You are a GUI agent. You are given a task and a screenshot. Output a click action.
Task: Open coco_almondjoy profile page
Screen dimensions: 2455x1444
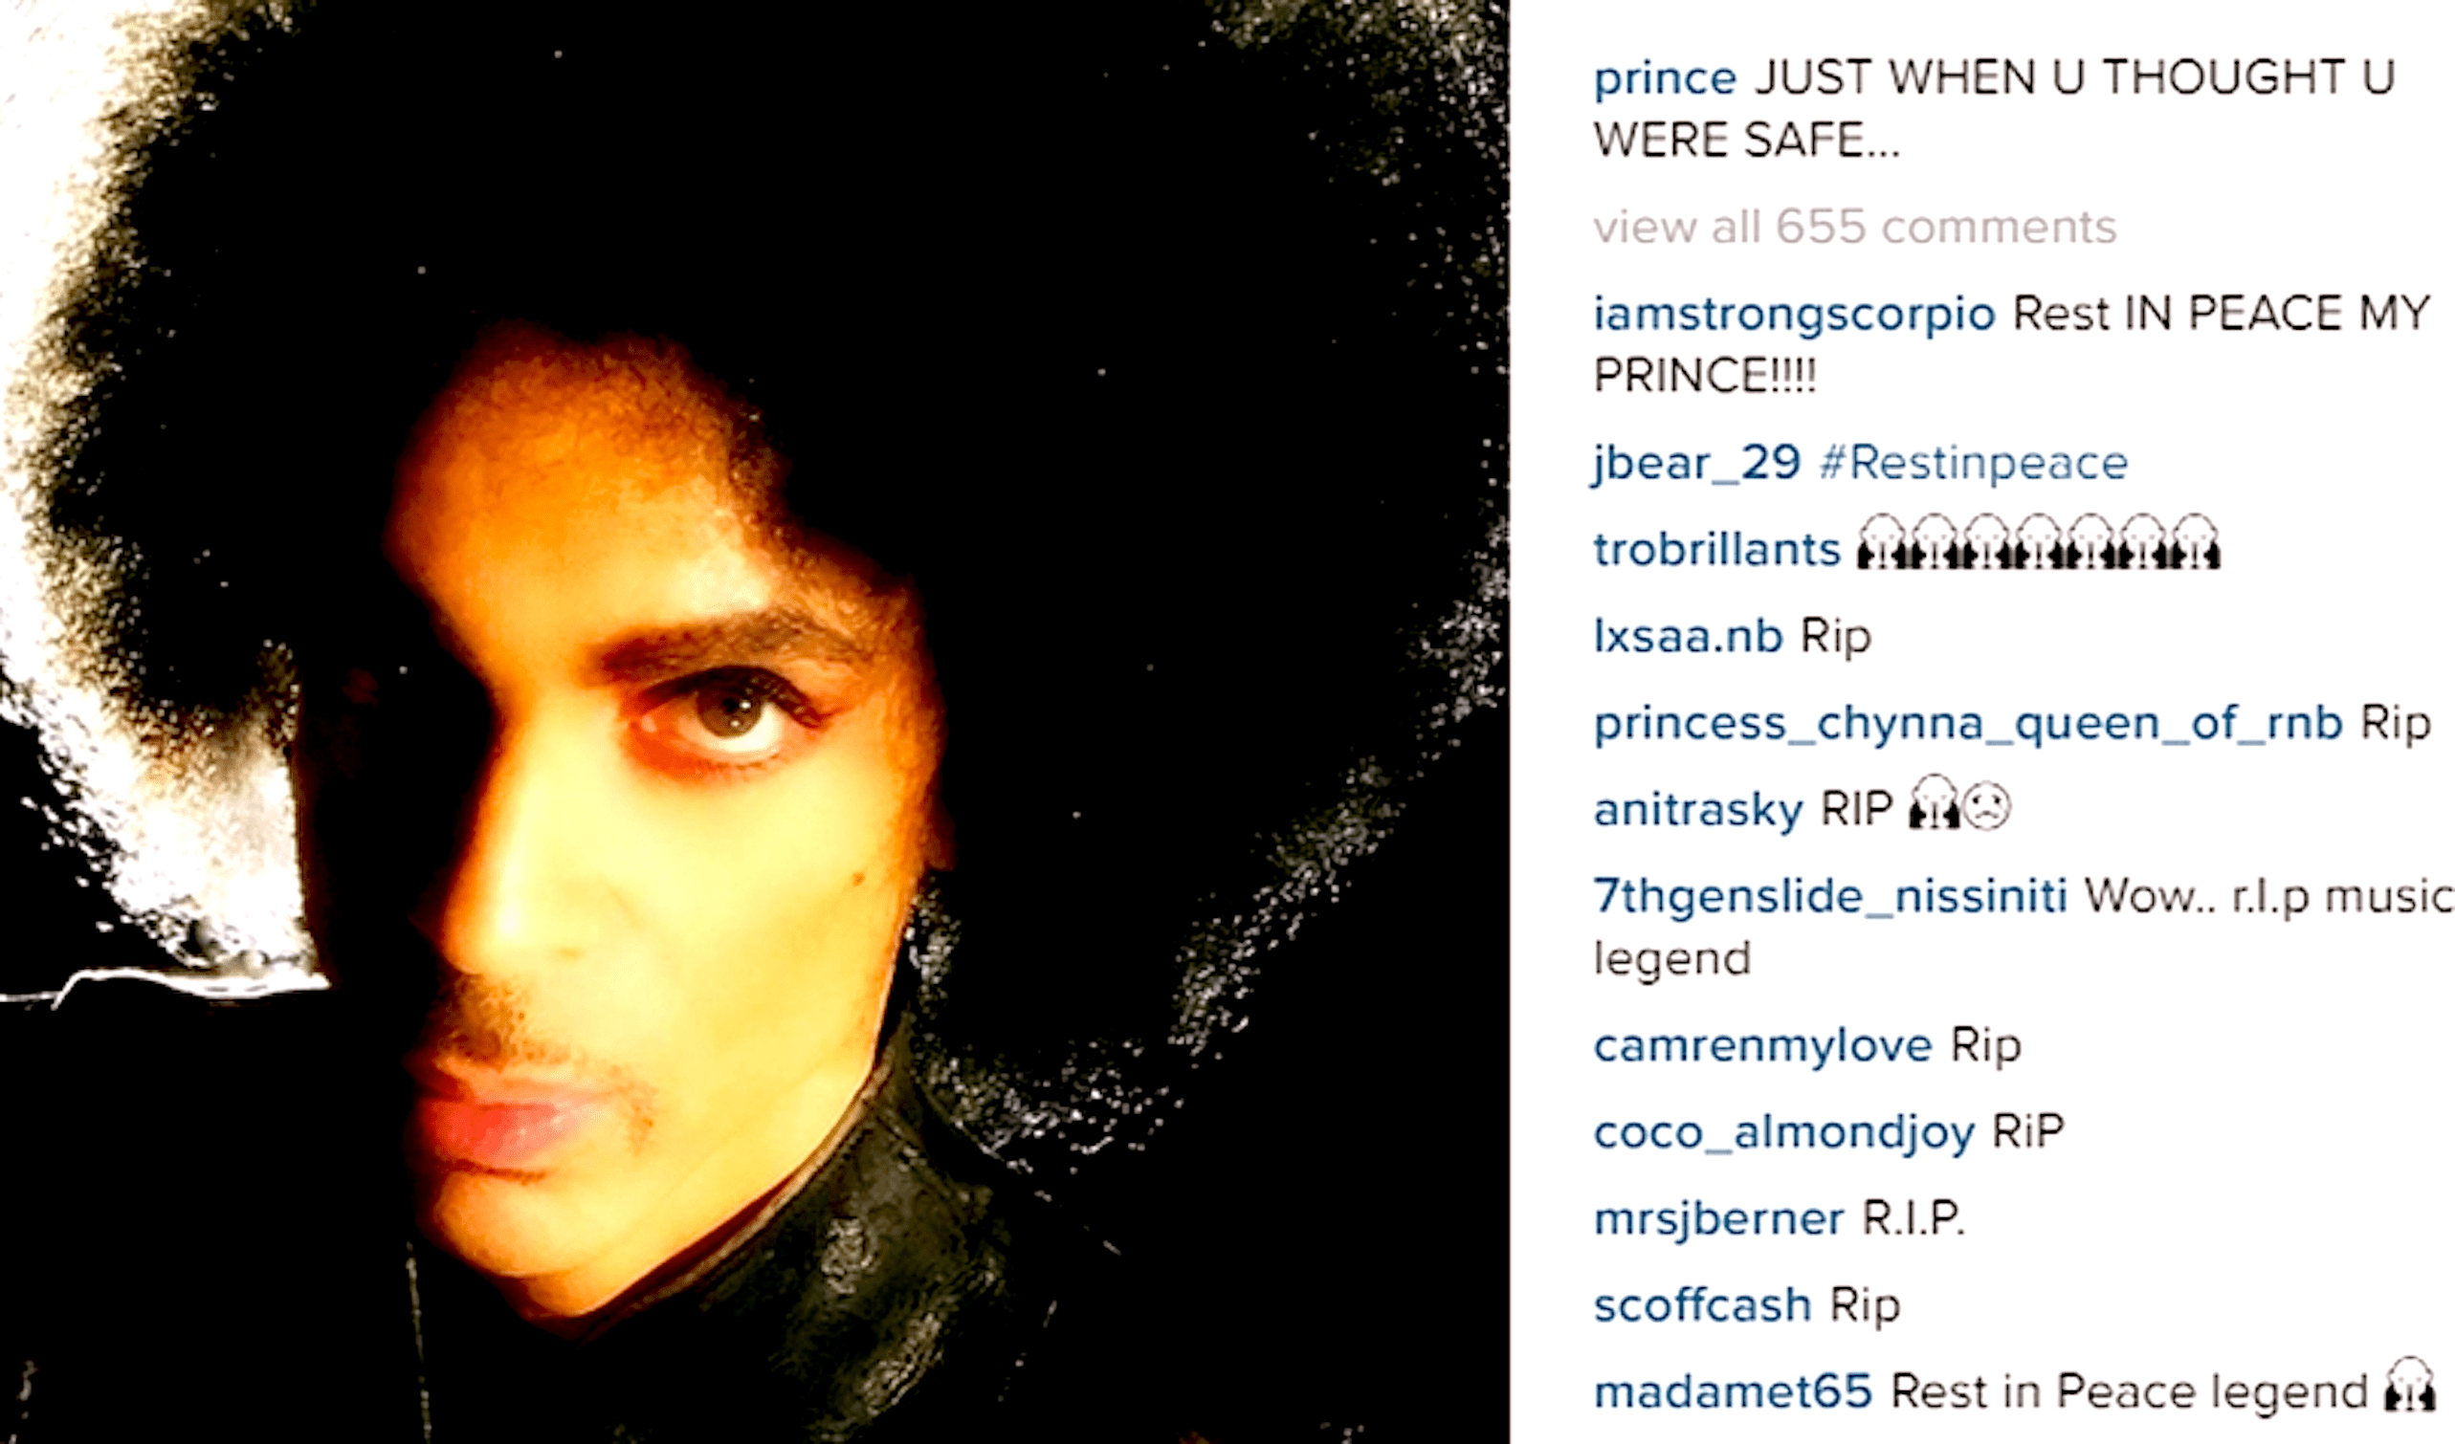1783,1133
